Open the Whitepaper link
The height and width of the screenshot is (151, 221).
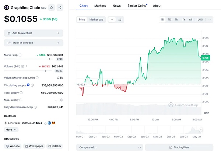pyautogui.click(x=34, y=146)
